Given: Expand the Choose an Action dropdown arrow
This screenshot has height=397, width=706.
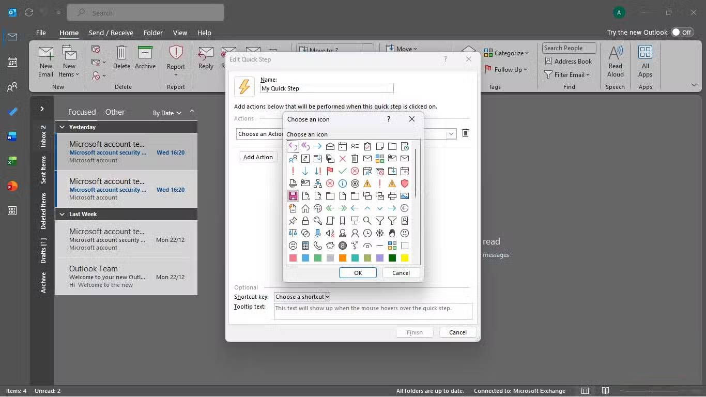Looking at the screenshot, I should point(451,134).
